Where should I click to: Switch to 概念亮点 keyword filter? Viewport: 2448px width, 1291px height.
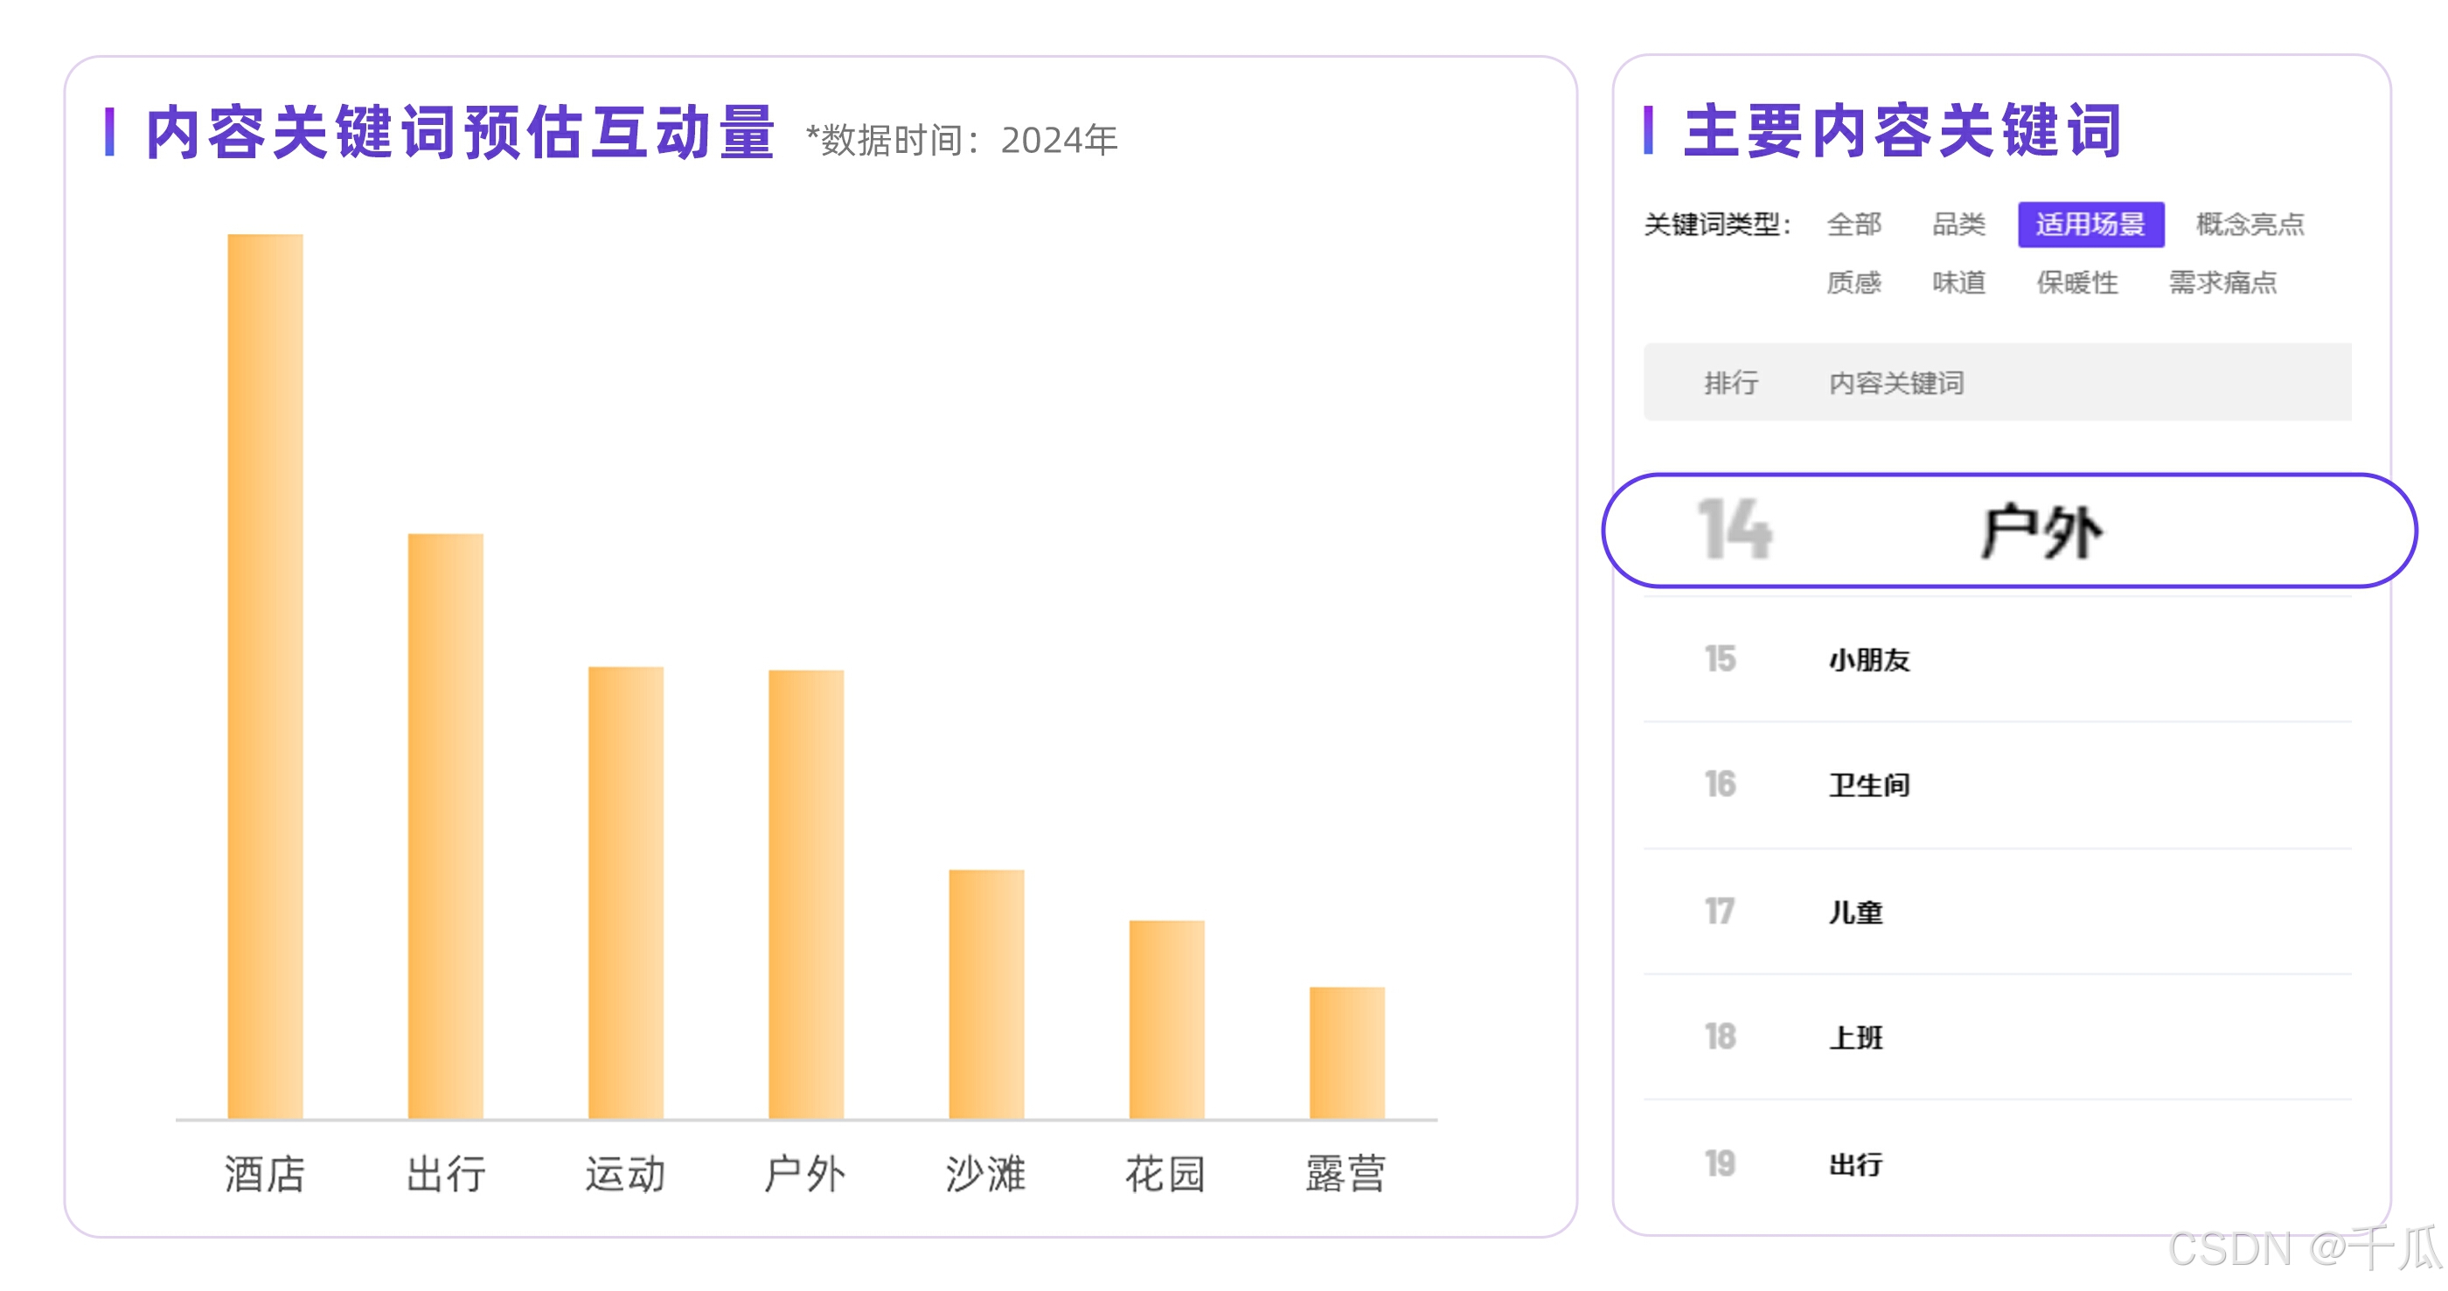(2250, 224)
